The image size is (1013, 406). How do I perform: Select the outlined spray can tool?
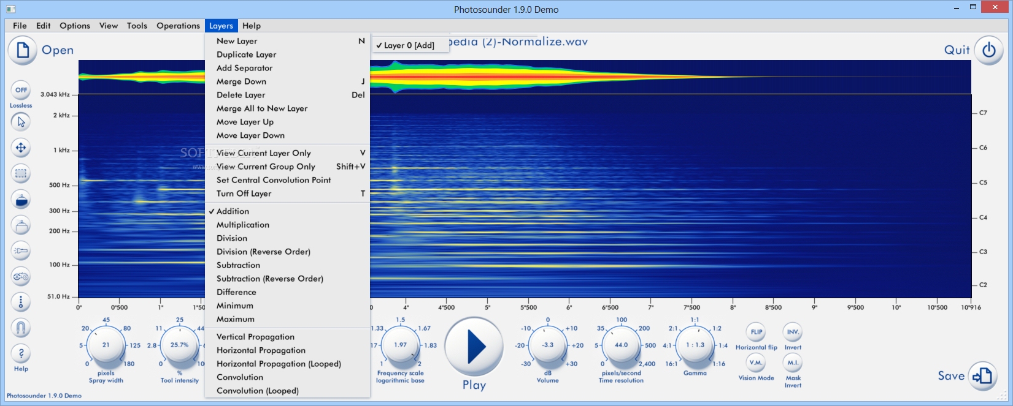[x=21, y=225]
